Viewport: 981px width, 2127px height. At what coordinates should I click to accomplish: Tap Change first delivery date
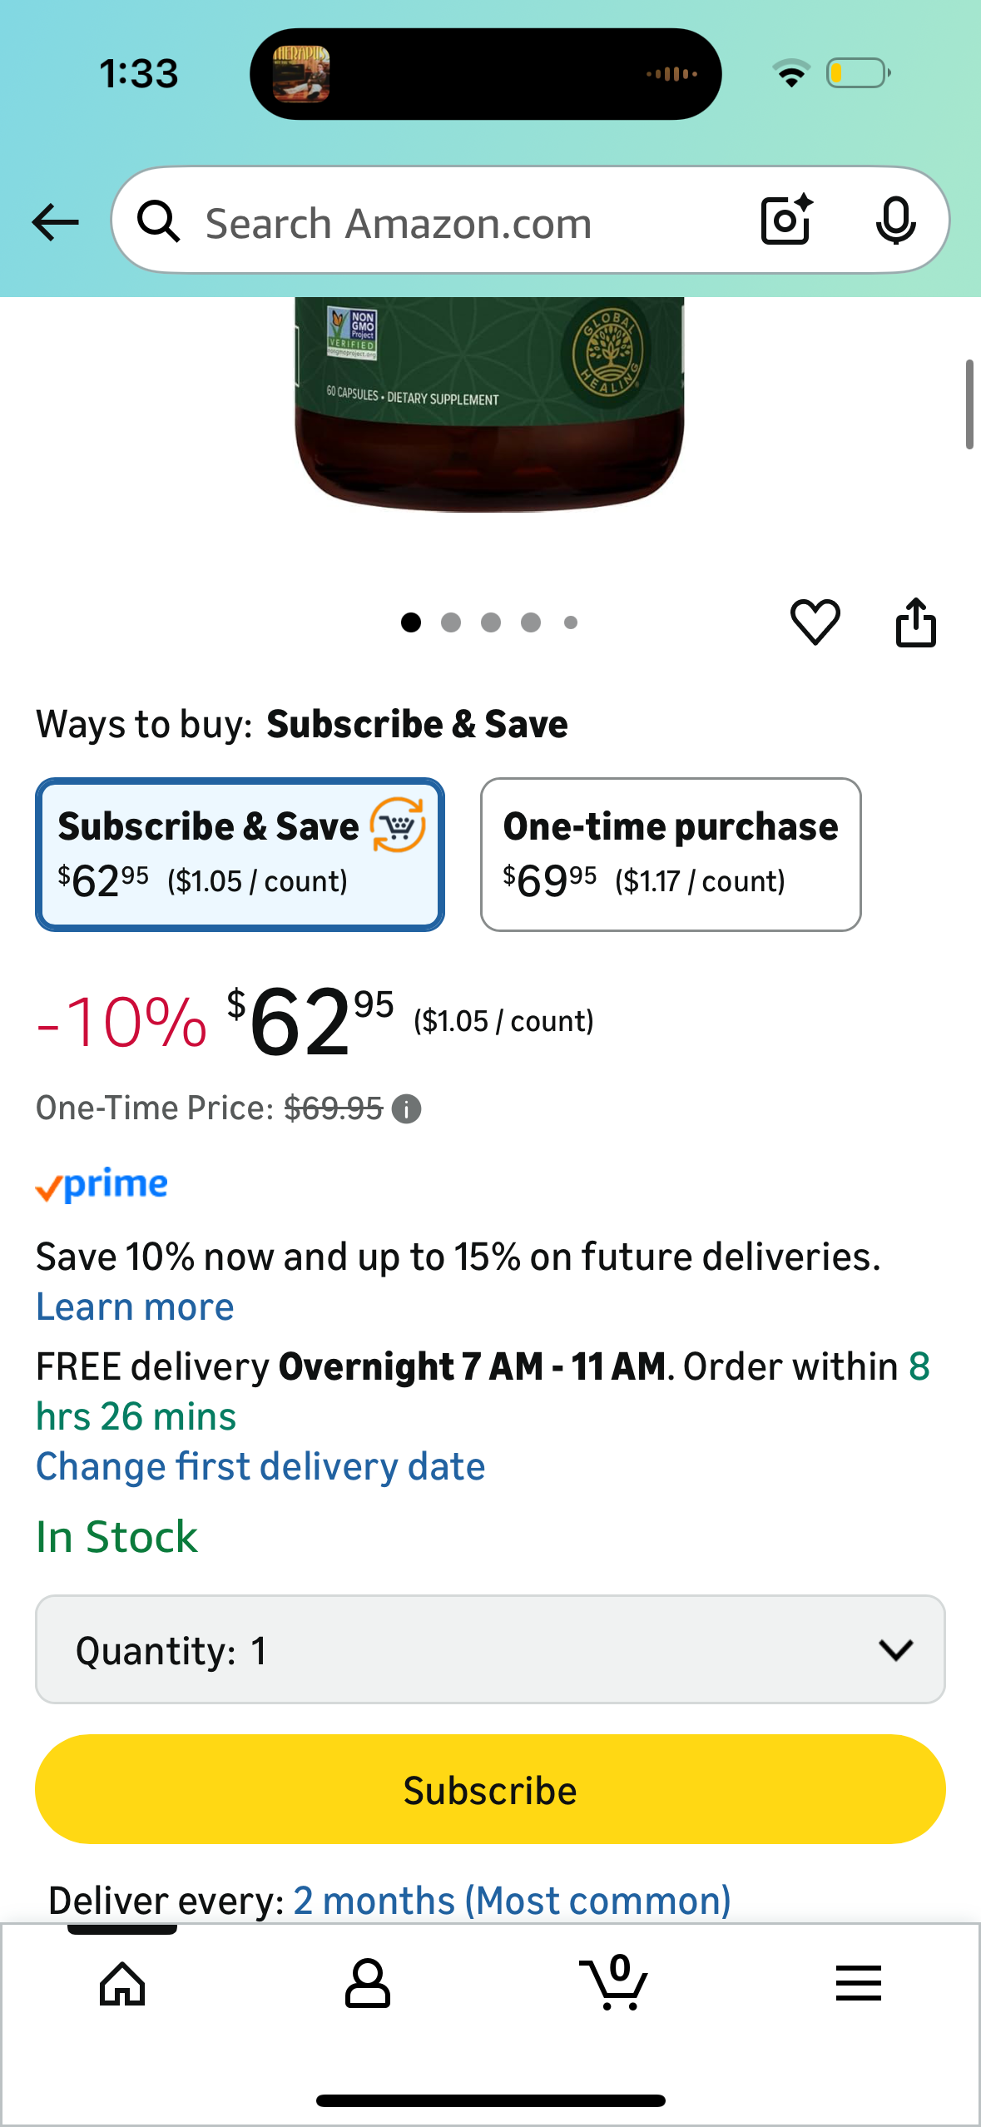(260, 1466)
